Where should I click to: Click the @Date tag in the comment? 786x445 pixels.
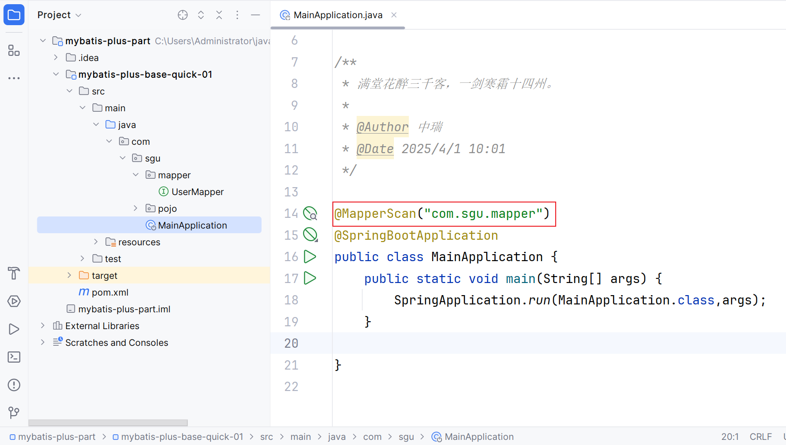[x=375, y=148]
